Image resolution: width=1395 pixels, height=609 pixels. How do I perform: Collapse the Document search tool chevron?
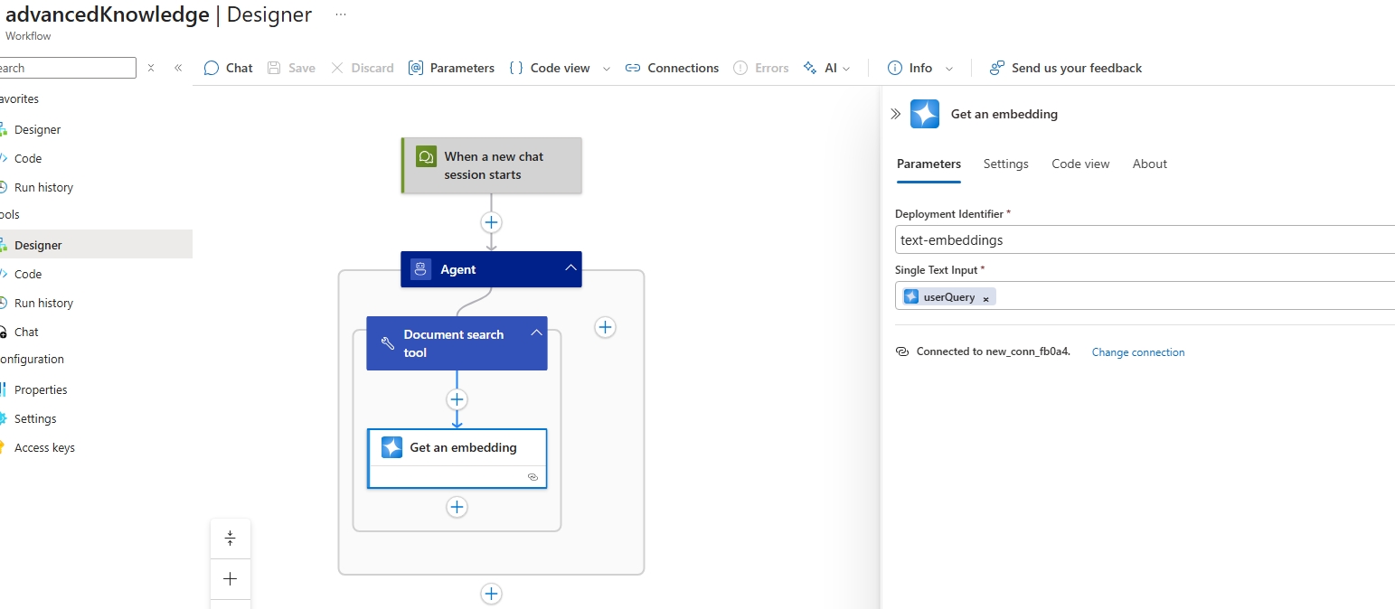pos(536,333)
